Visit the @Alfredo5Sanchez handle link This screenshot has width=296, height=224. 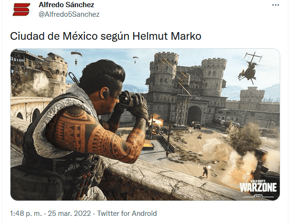[x=69, y=14]
